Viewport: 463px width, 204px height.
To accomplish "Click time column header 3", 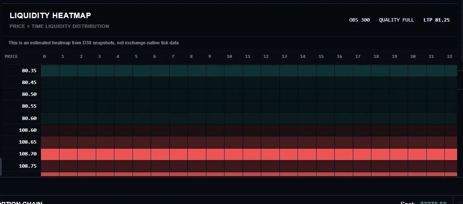I will tap(100, 57).
